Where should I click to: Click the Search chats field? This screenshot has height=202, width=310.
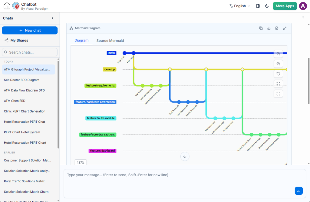[x=30, y=52]
